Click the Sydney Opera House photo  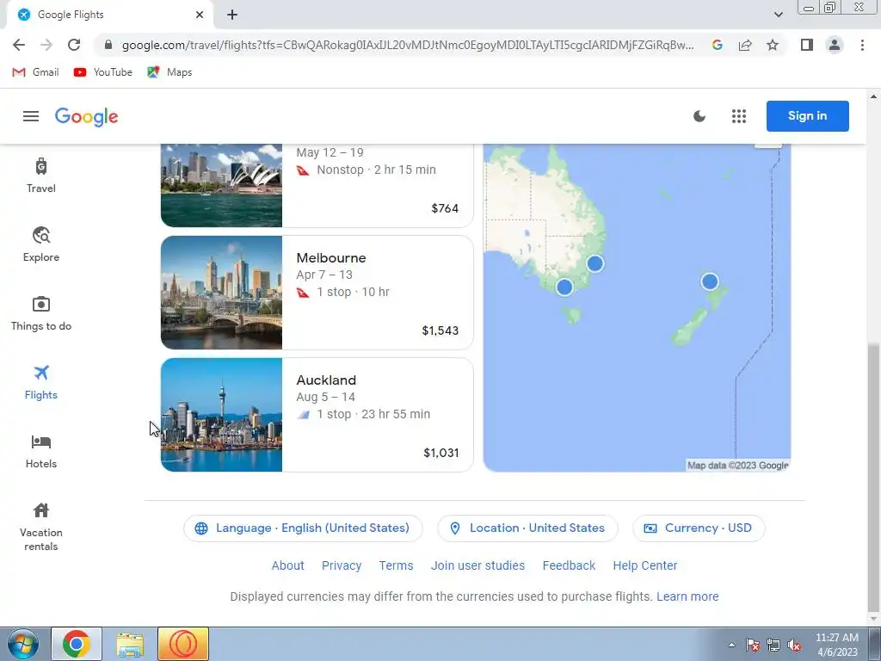[221, 185]
